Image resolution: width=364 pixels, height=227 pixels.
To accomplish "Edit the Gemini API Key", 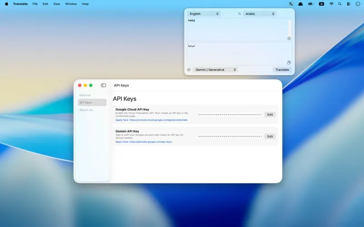I will point(270,137).
